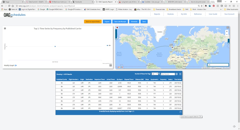The image size is (240, 130).
Task: Click the Pinterest extension icon
Action: (x=214, y=6)
